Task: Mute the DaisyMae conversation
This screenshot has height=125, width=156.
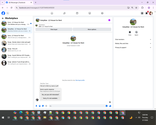Action: (x=130, y=32)
